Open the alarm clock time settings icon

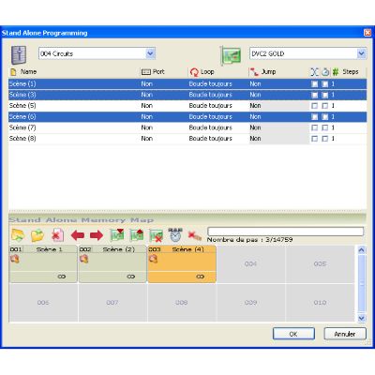175,234
